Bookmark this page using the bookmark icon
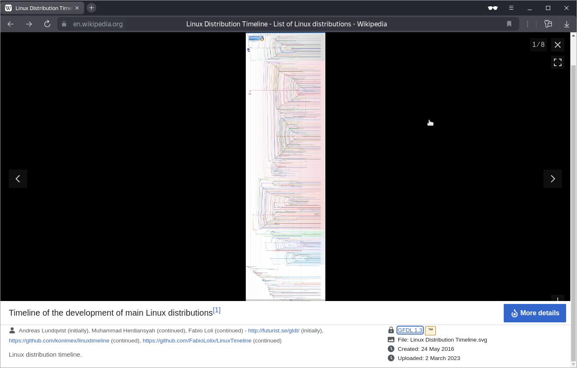 click(509, 24)
